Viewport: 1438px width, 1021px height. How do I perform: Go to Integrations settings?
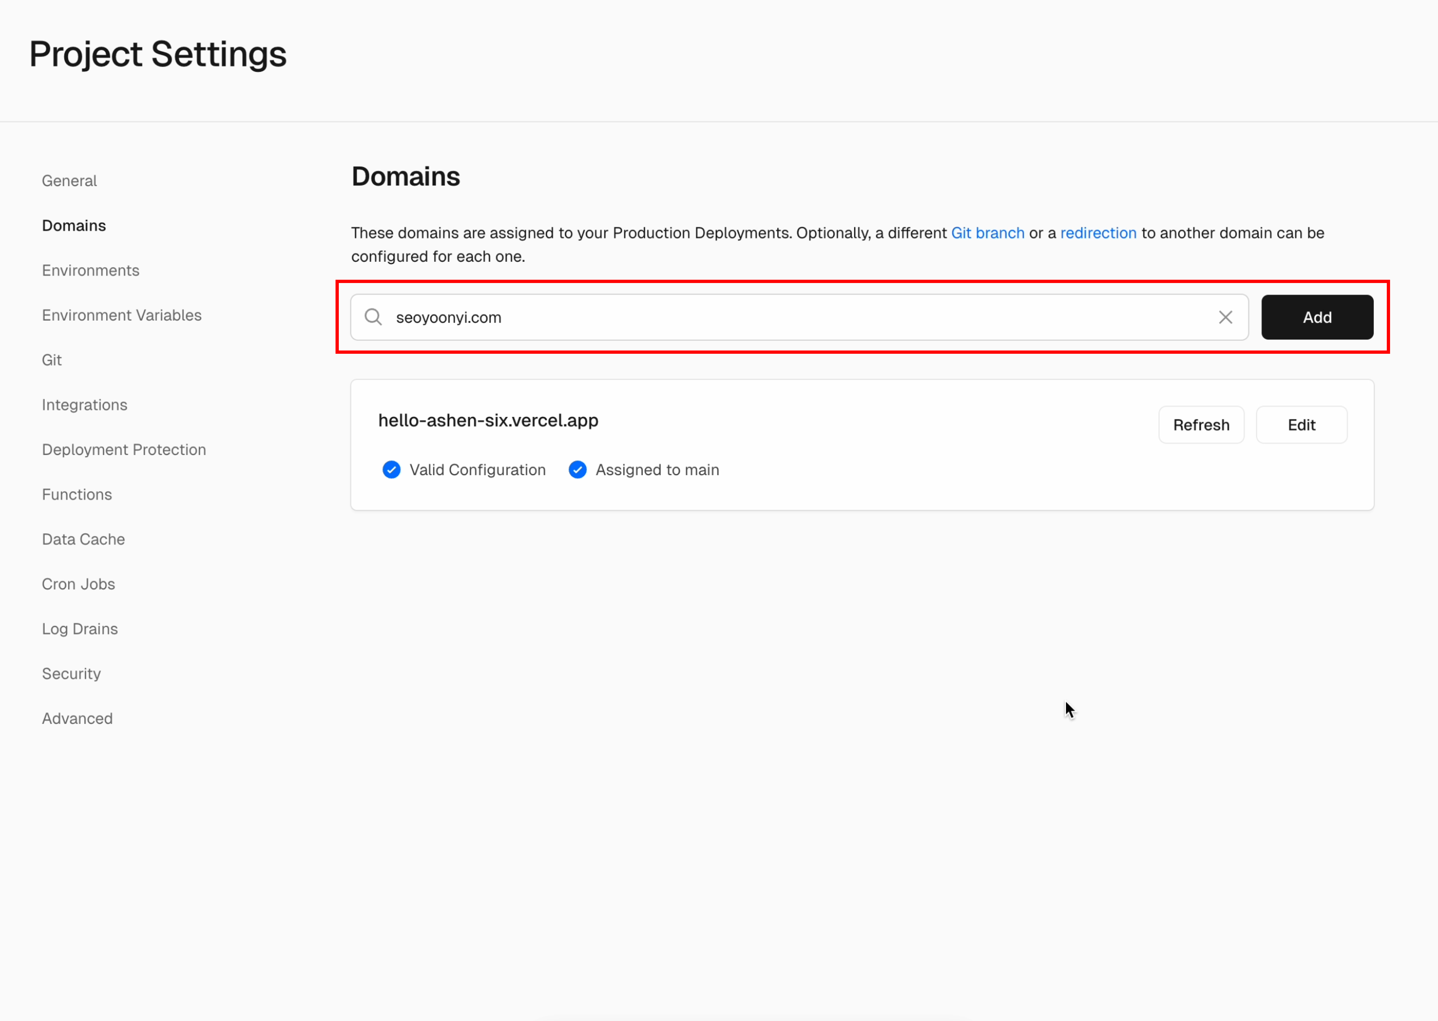point(84,405)
